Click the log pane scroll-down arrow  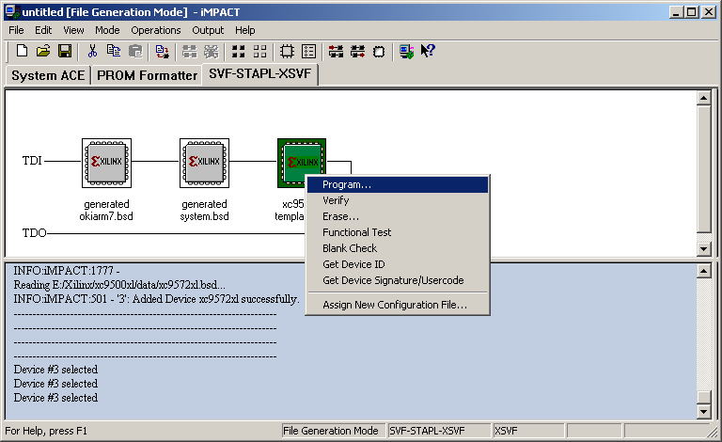point(703,411)
